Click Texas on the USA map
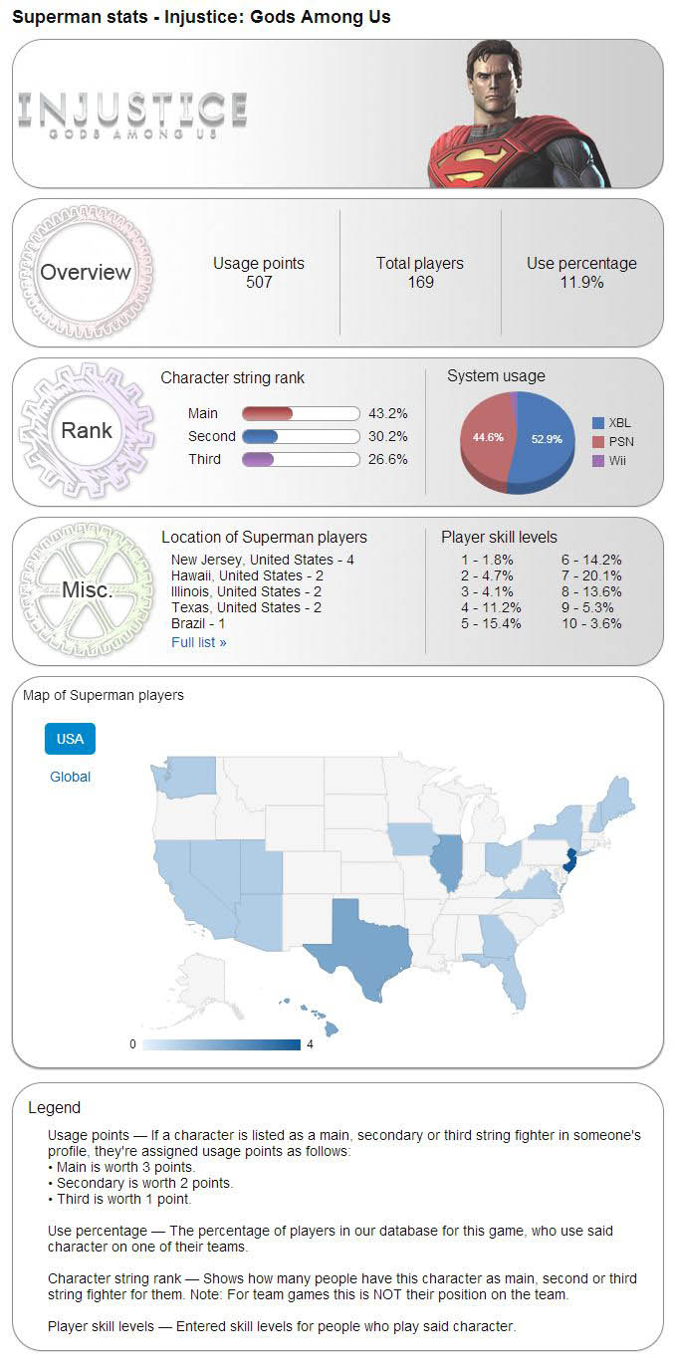This screenshot has height=1370, width=674. point(360,946)
